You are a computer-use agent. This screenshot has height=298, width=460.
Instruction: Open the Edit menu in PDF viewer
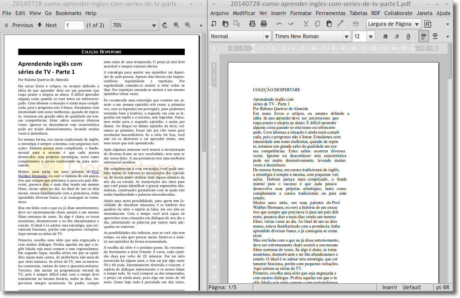[x=20, y=13]
